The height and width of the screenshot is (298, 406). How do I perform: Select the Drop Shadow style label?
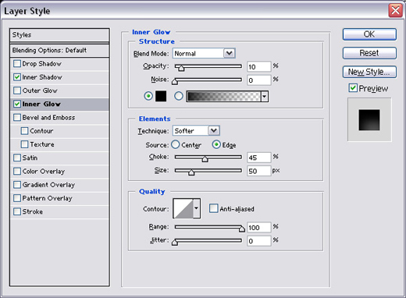click(42, 64)
